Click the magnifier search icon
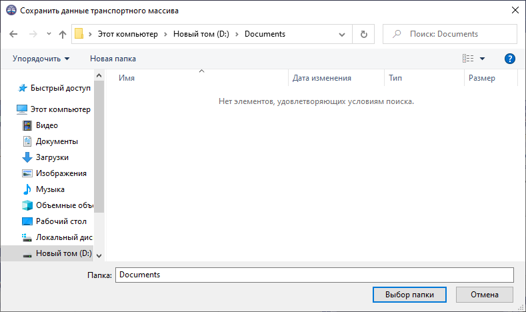Viewport: 526px width, 312px height. pyautogui.click(x=397, y=34)
